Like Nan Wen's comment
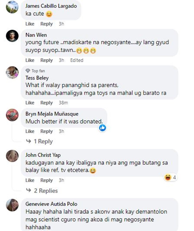 tap(30, 60)
